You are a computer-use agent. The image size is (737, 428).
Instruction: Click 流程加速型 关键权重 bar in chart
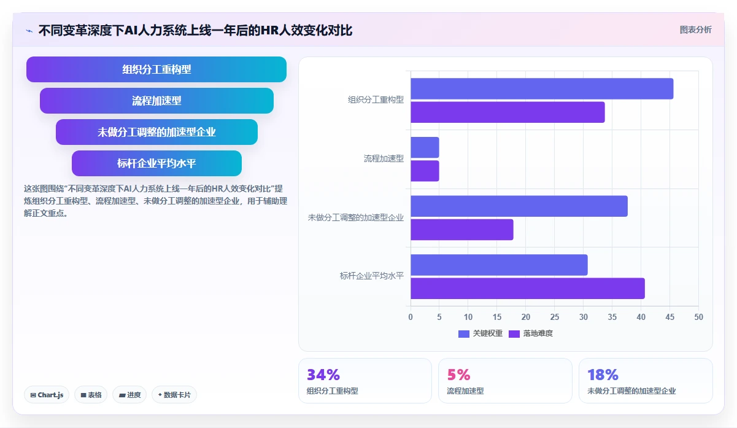425,147
